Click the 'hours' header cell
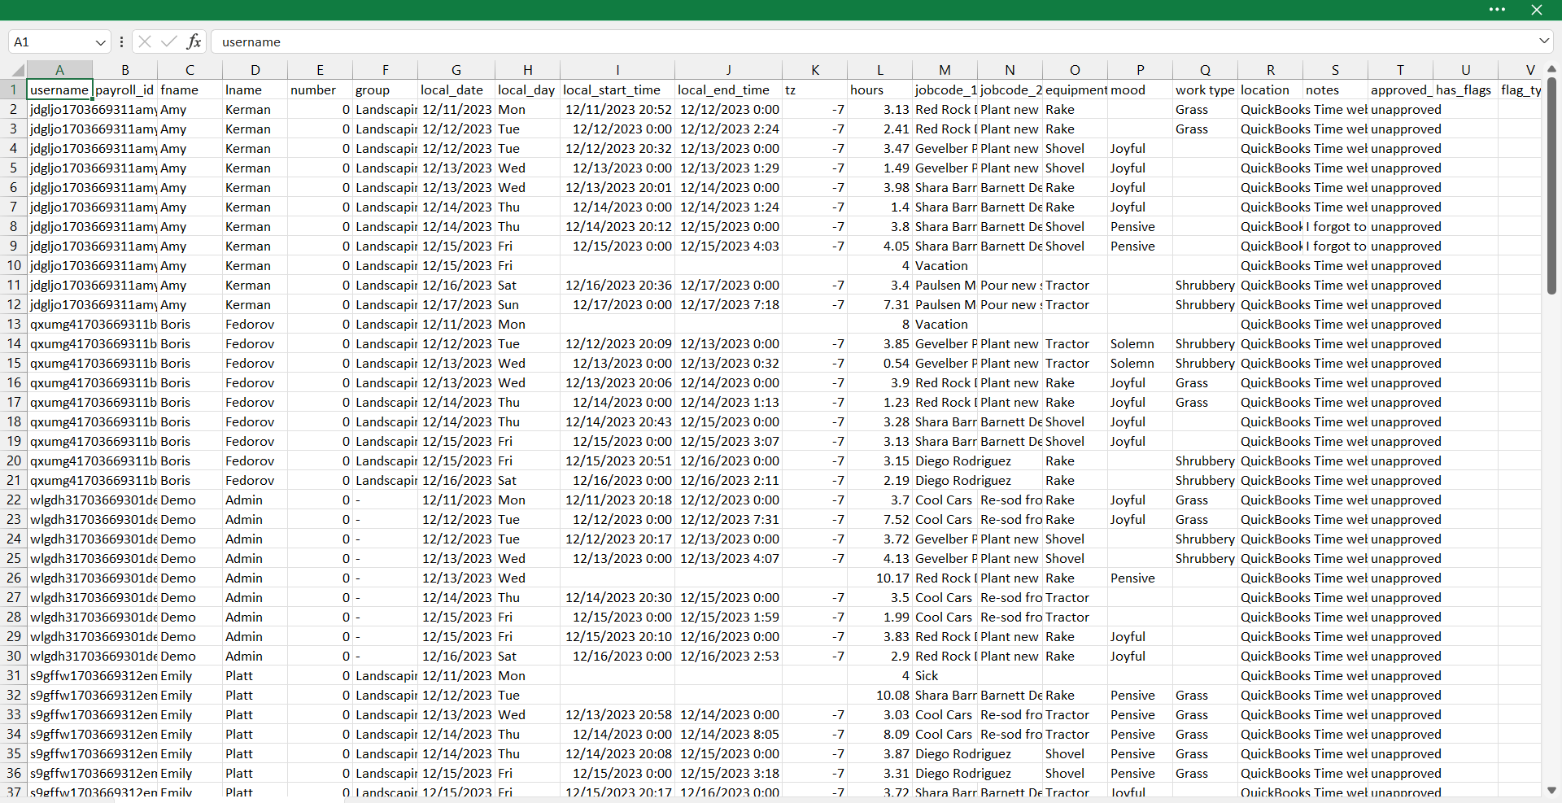This screenshot has width=1562, height=803. click(x=879, y=89)
